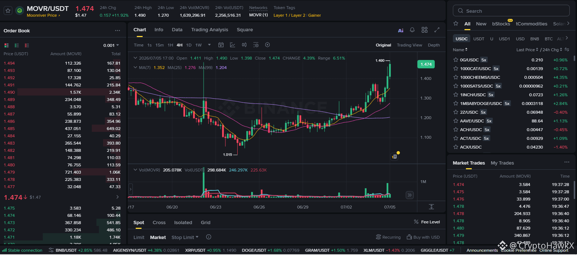Open the Square tab

pos(245,30)
